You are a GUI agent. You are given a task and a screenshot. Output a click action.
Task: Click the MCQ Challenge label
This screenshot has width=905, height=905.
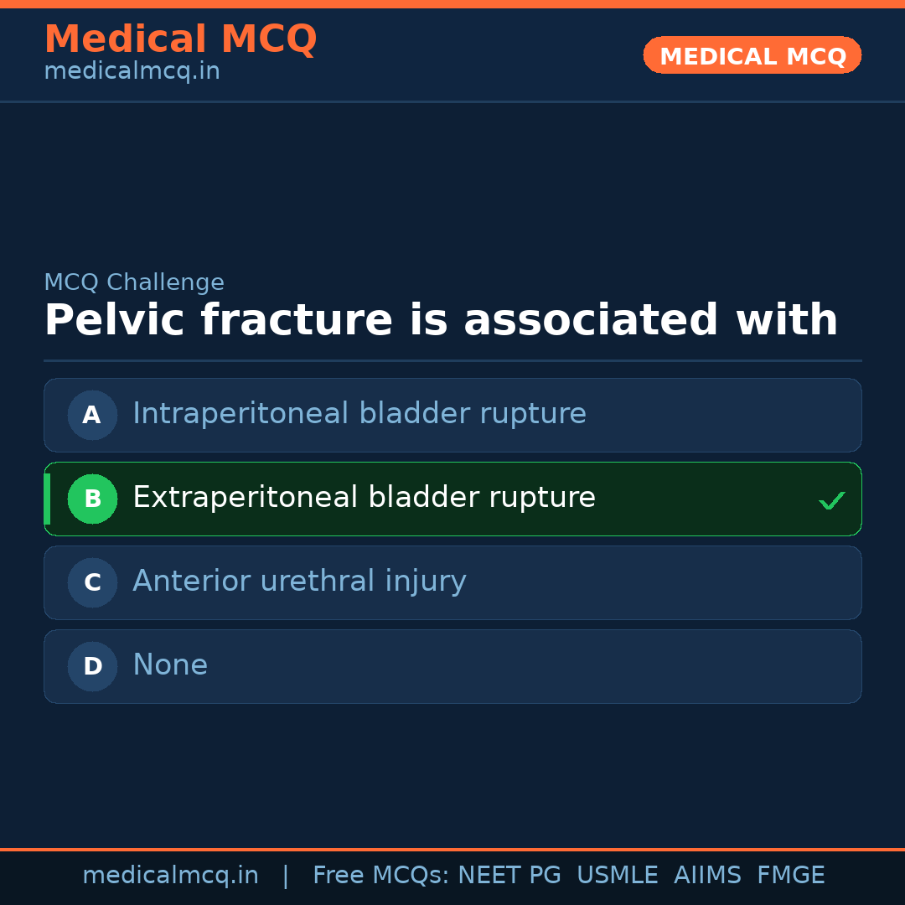coord(134,283)
